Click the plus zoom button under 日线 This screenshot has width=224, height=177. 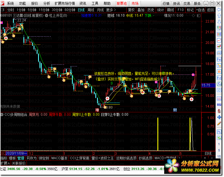(x=205, y=158)
